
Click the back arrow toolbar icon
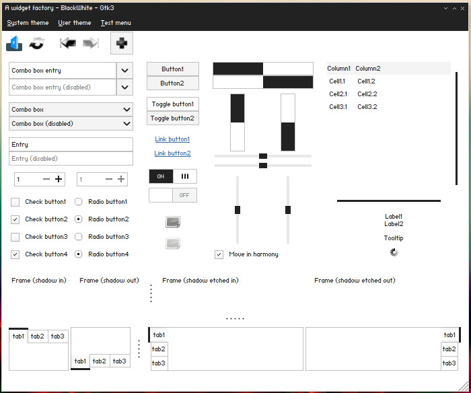tap(67, 43)
